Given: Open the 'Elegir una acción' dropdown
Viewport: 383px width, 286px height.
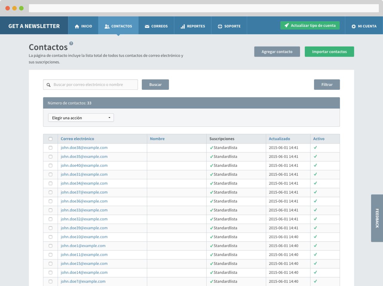Looking at the screenshot, I should click(x=81, y=118).
